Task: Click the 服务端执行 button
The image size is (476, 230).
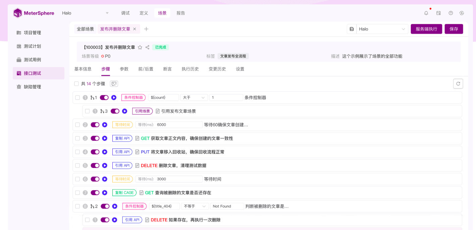Action: (426, 29)
